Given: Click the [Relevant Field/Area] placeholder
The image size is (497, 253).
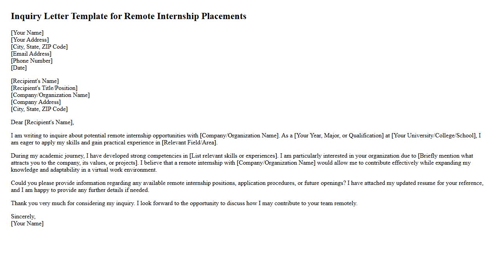Looking at the screenshot, I should [189, 142].
